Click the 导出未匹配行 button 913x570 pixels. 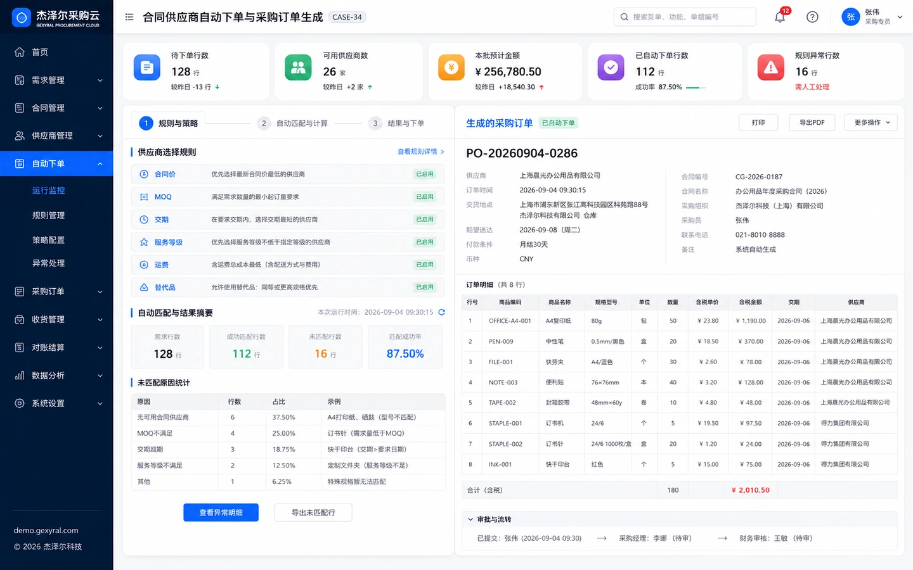(313, 512)
